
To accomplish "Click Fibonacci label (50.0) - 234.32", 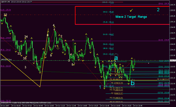I will coord(108,44).
